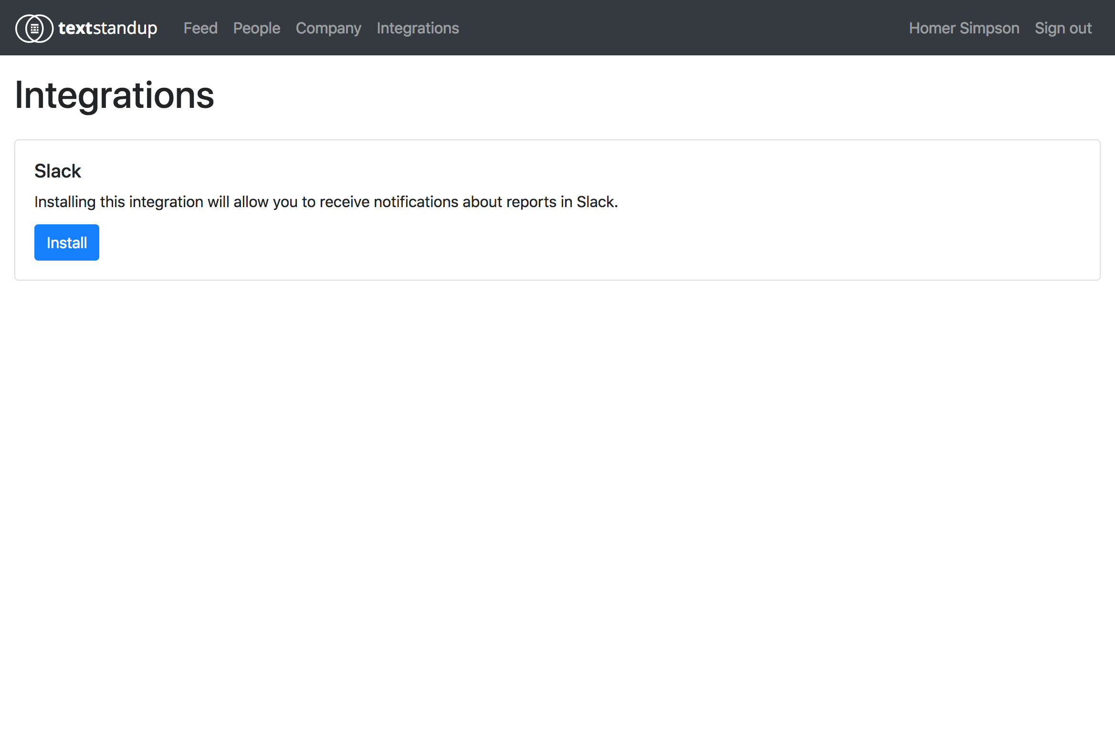Click the textstandup circular logo icon
Viewport: 1115px width, 735px height.
point(34,28)
